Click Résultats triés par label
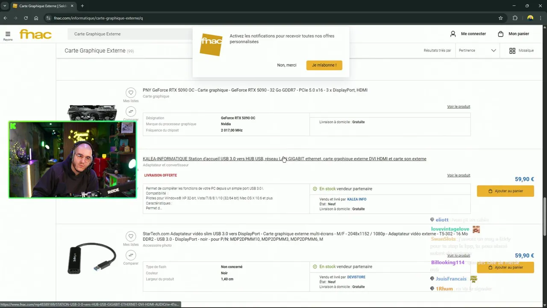The height and width of the screenshot is (308, 547). coord(437,50)
